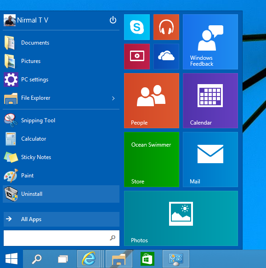Open File Explorer from Start menu
Image resolution: width=266 pixels, height=268 pixels.
coord(61,98)
